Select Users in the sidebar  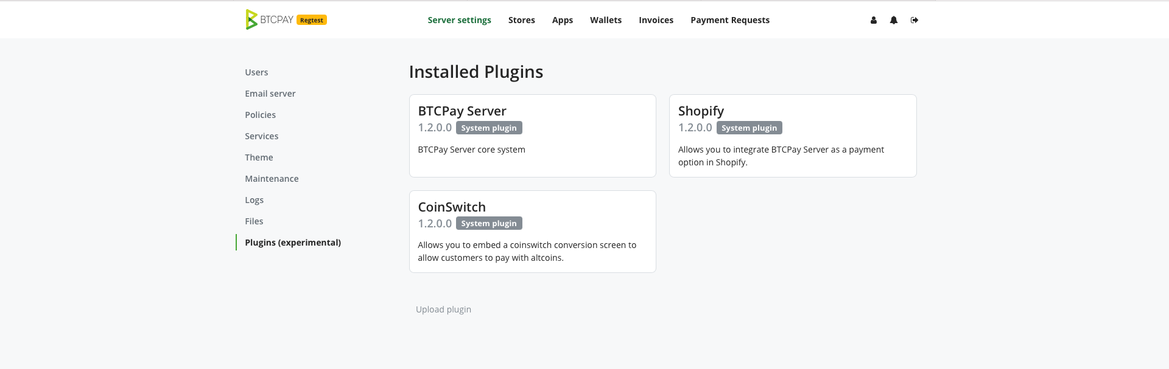[256, 72]
